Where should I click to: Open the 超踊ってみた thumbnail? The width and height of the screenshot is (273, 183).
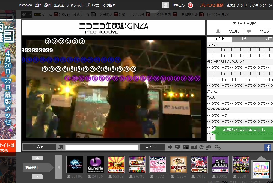click(x=261, y=169)
